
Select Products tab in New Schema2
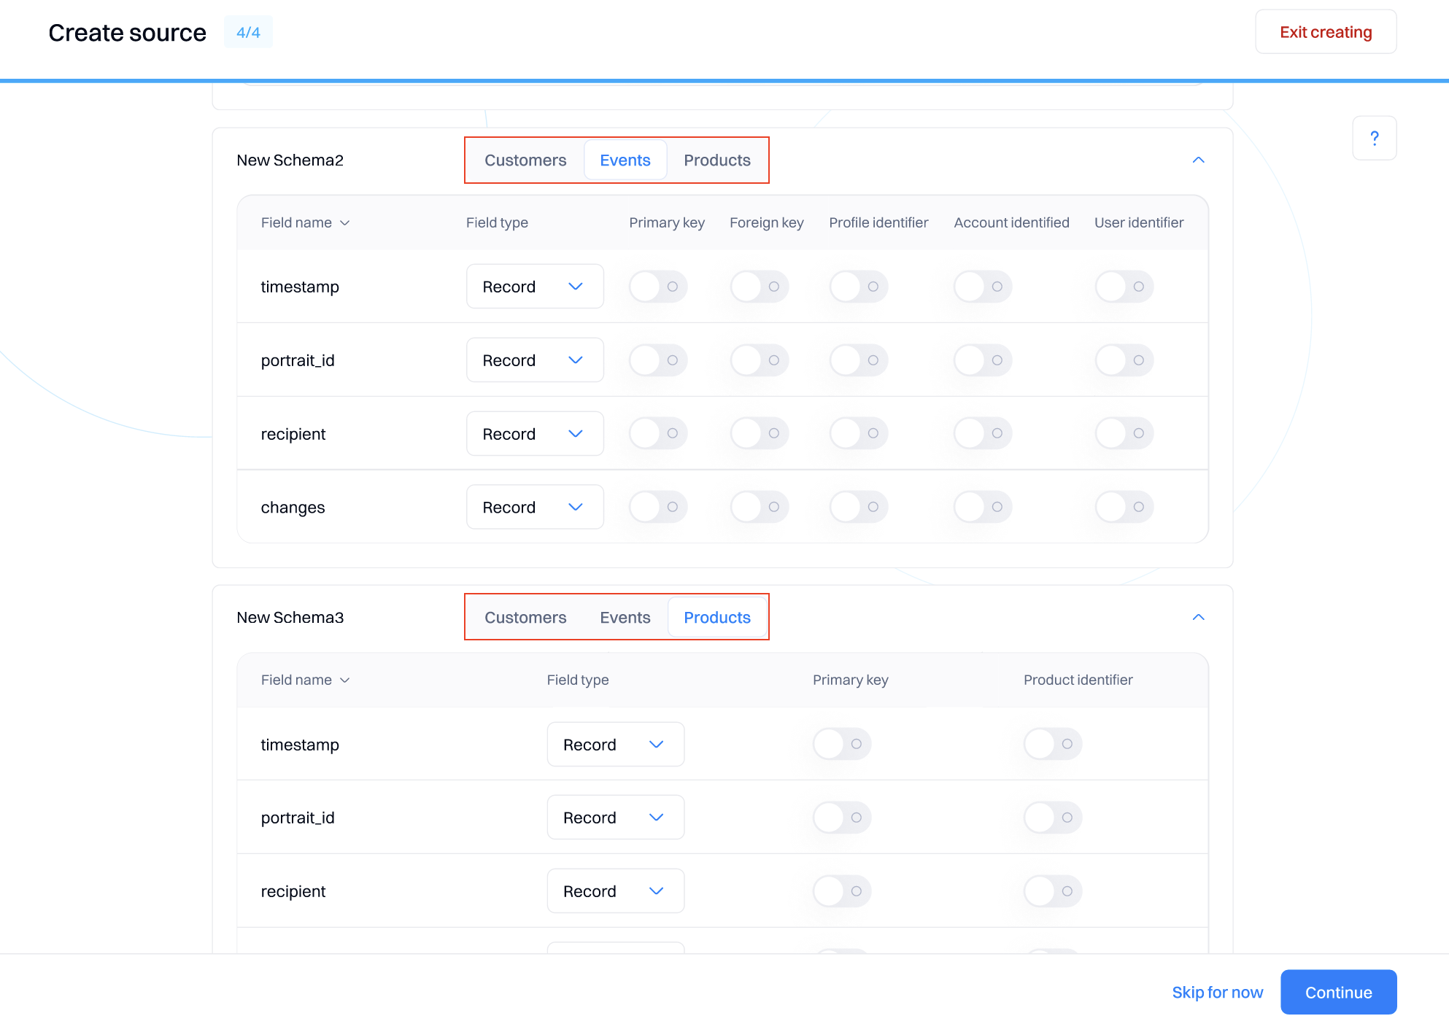tap(716, 160)
